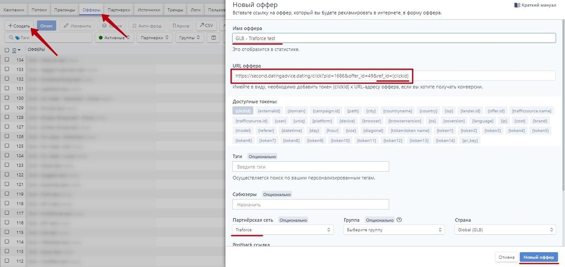The image size is (565, 267).
Task: Switch to the Тренды tab
Action: point(175,10)
